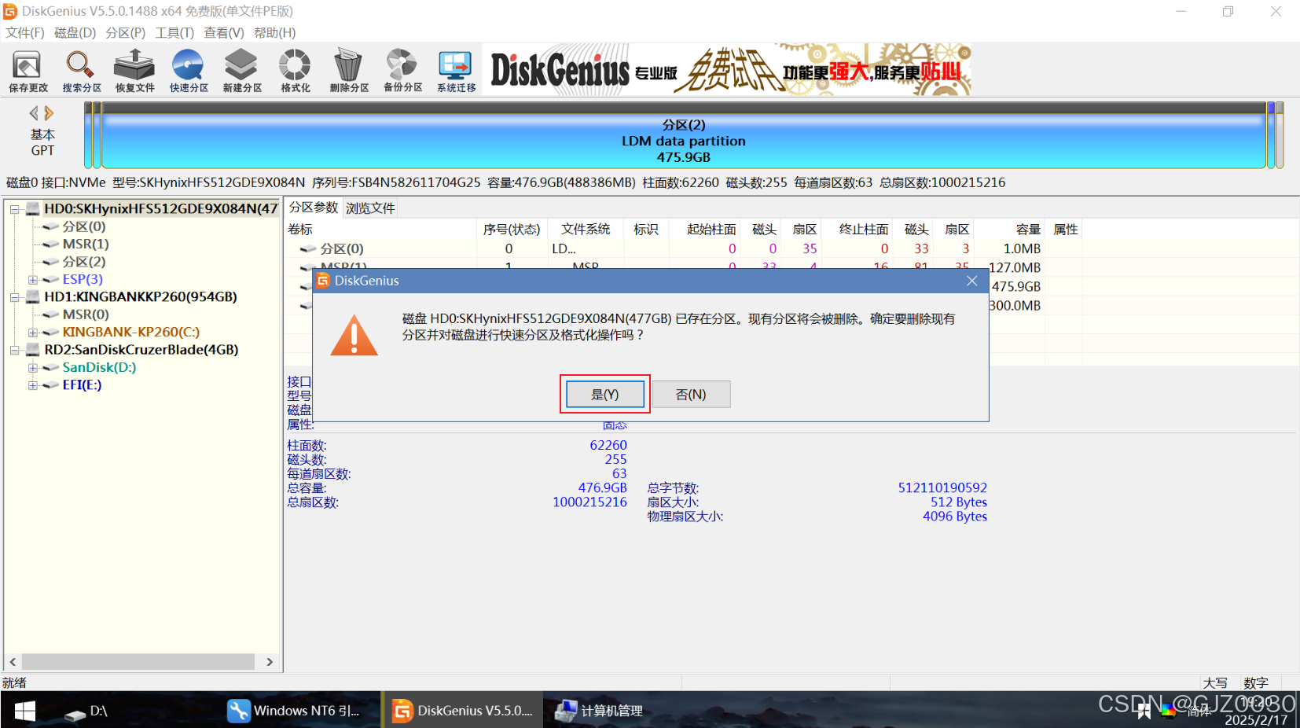The width and height of the screenshot is (1300, 728).
Task: Select 分区(0) in the disk tree
Action: click(x=84, y=226)
